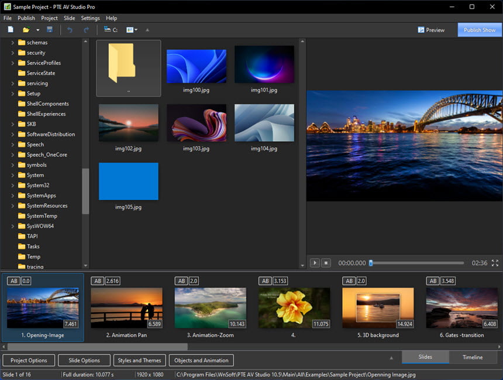Expand the security folder in the tree
Screen dimensions: 503x380
point(12,53)
